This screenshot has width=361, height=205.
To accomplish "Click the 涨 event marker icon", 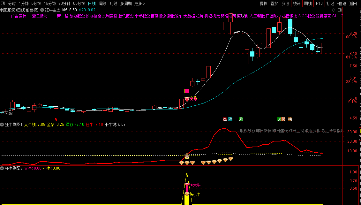I will 225,119.
